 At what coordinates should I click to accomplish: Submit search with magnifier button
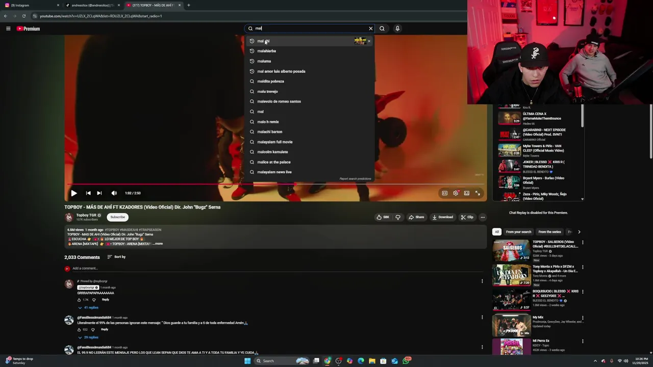pos(382,29)
